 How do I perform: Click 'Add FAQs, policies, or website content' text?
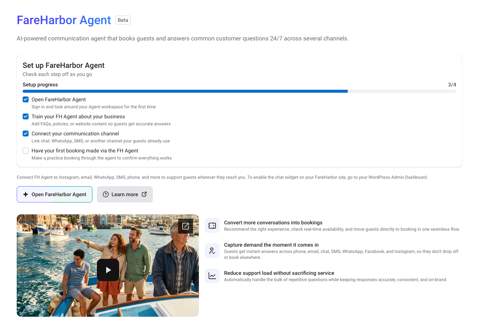click(x=101, y=124)
